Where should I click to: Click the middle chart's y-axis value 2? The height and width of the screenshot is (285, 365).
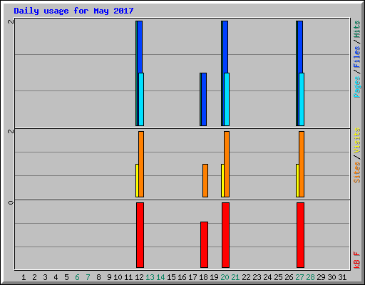point(11,131)
